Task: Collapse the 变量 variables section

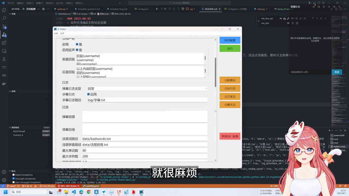Action: point(13,14)
